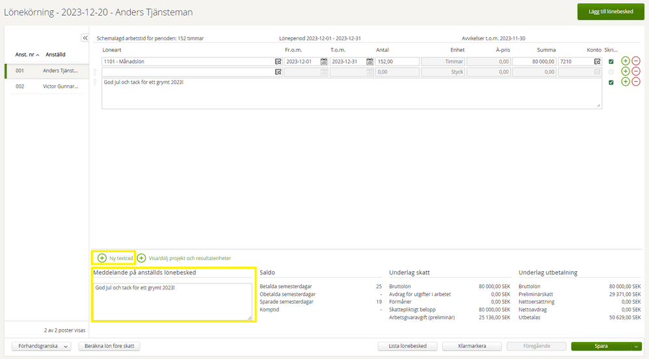Sort by Anst. nr column header
Image resolution: width=649 pixels, height=359 pixels.
27,55
